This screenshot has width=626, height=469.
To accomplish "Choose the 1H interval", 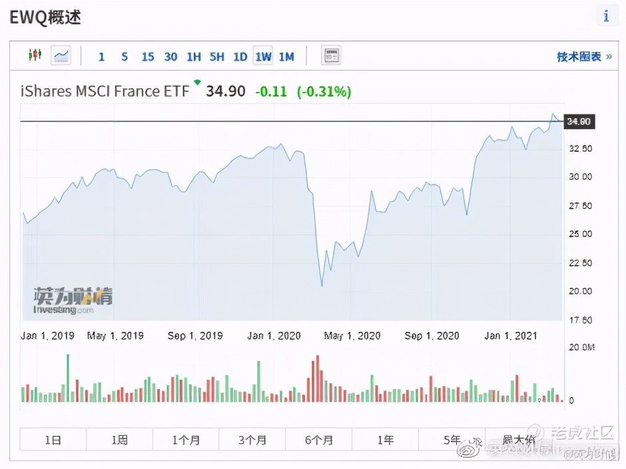I will pyautogui.click(x=194, y=57).
